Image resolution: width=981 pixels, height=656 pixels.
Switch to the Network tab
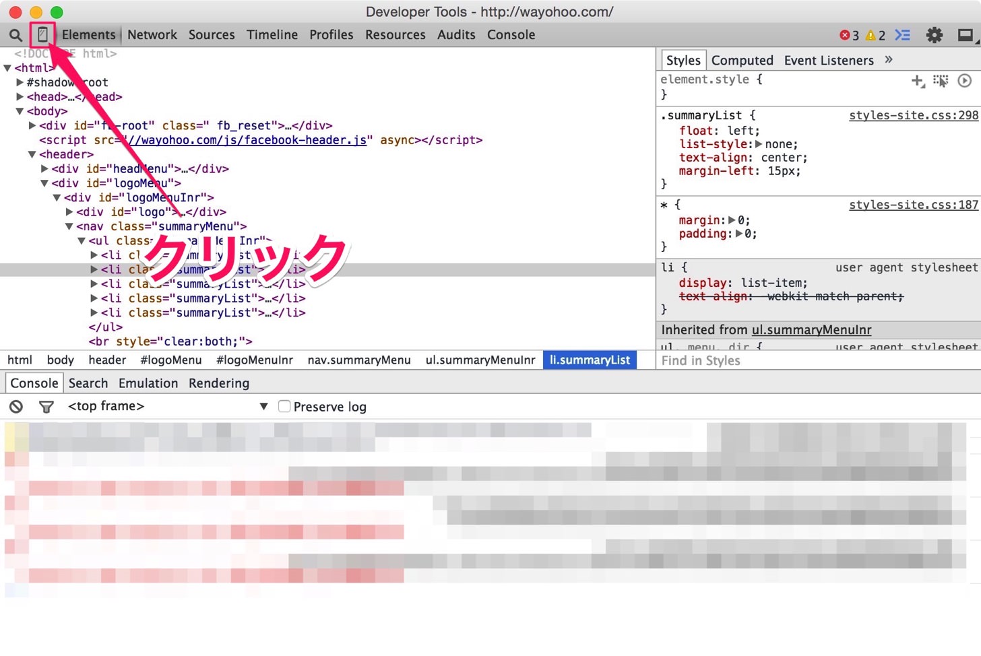[x=152, y=35]
